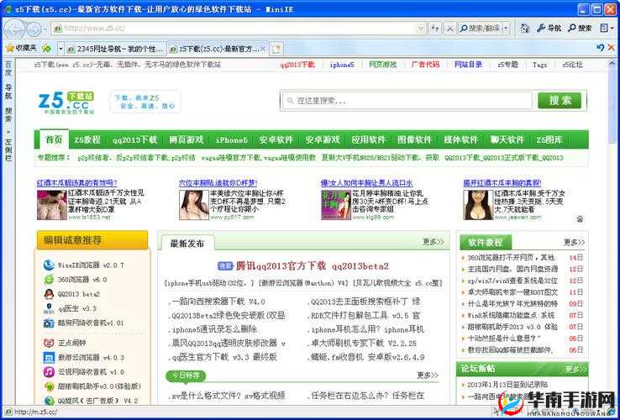The height and width of the screenshot is (420, 620).
Task: Open the 网页游戏 green nav tab
Action: point(186,139)
